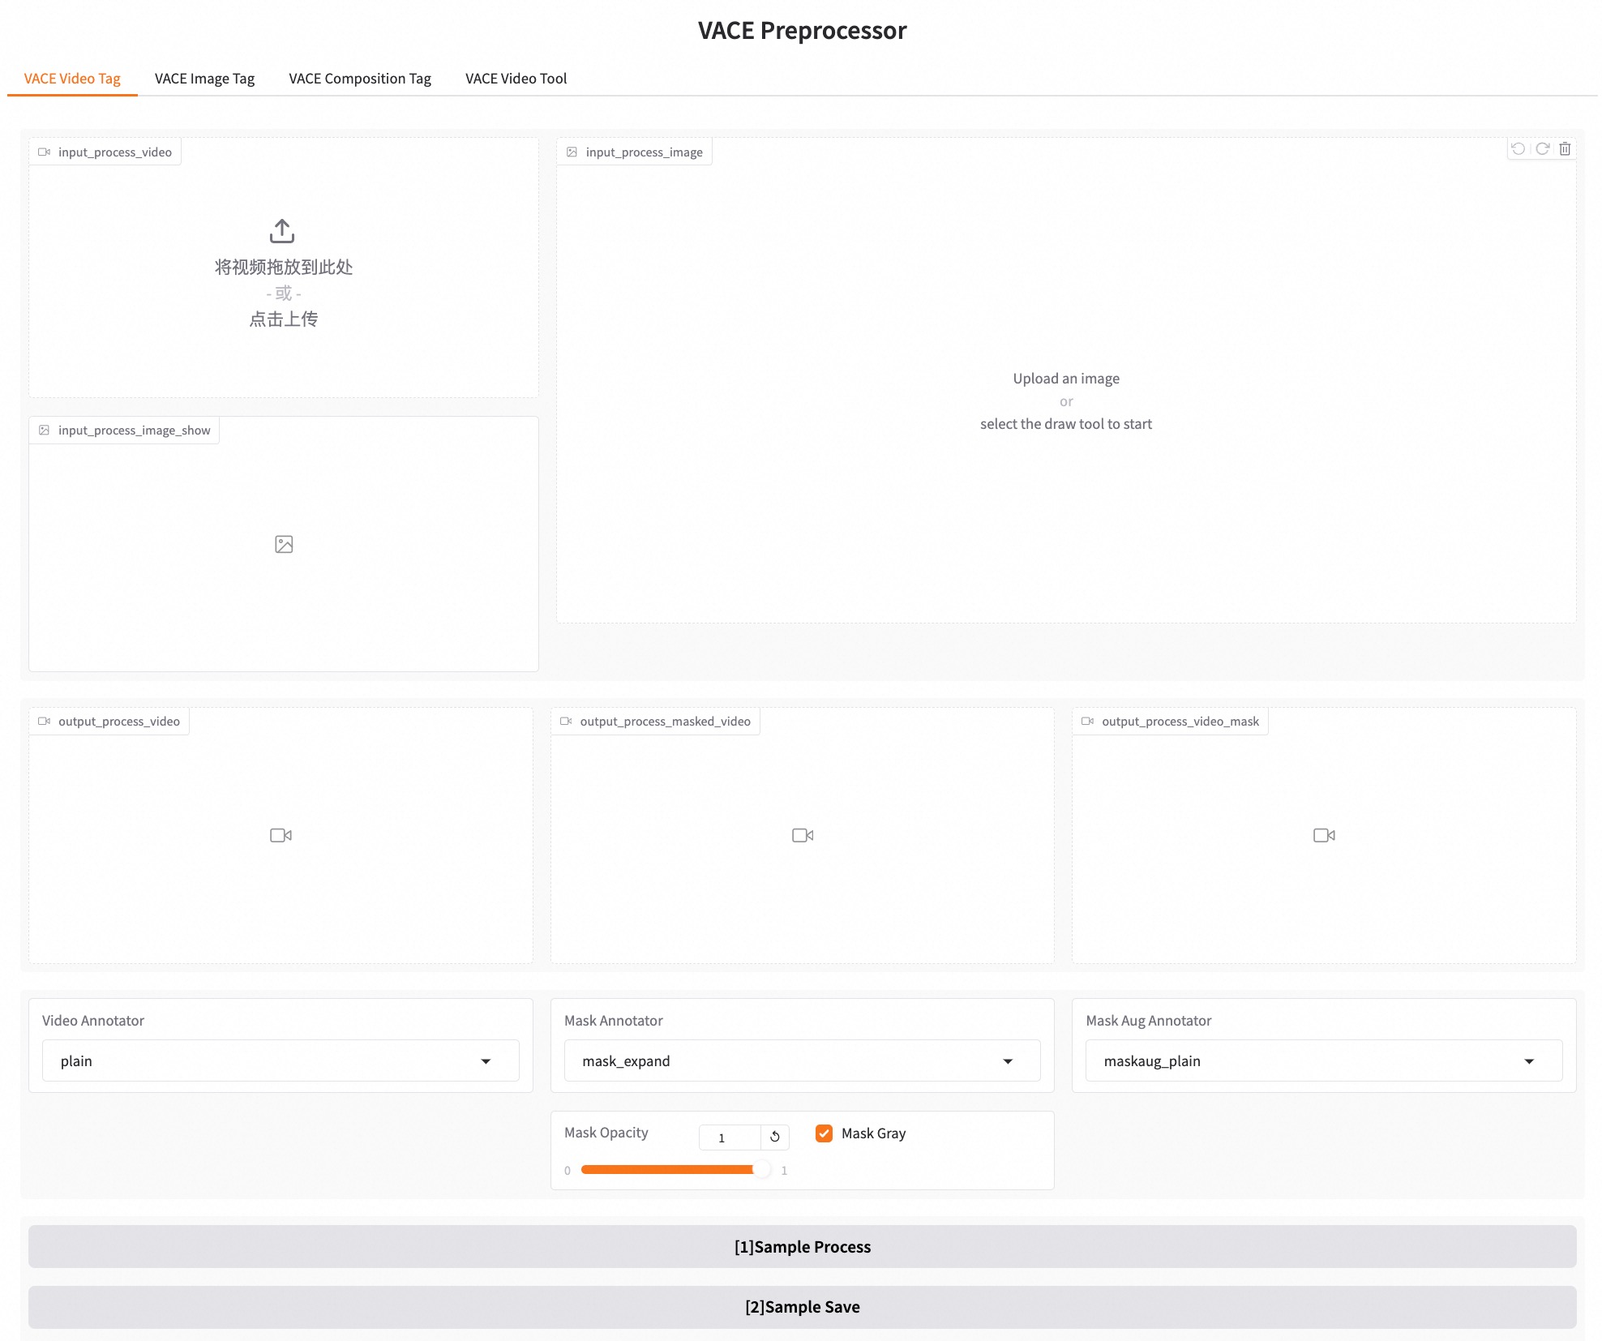Screen dimensions: 1602x1341
Task: Open the Video Annotator dropdown
Action: tap(281, 1060)
